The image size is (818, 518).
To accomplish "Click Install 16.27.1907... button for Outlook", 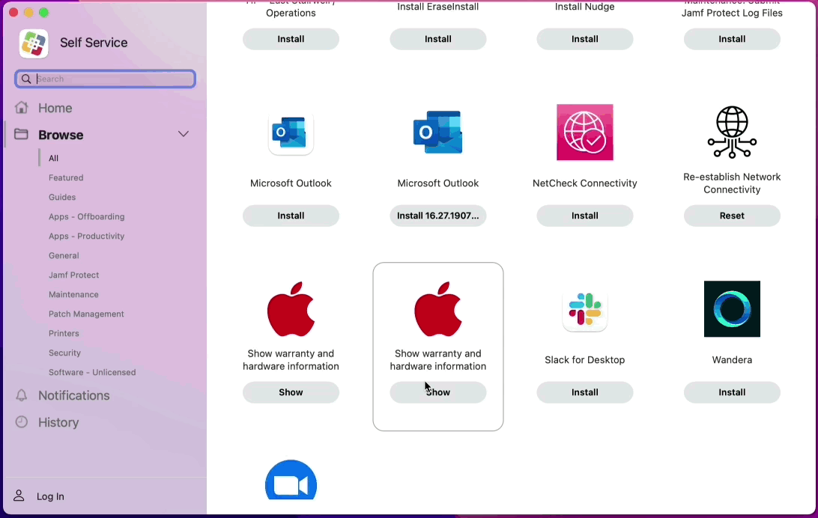I will 437,216.
